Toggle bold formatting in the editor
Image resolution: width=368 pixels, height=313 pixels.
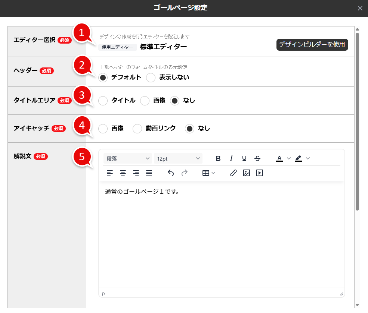(218, 158)
